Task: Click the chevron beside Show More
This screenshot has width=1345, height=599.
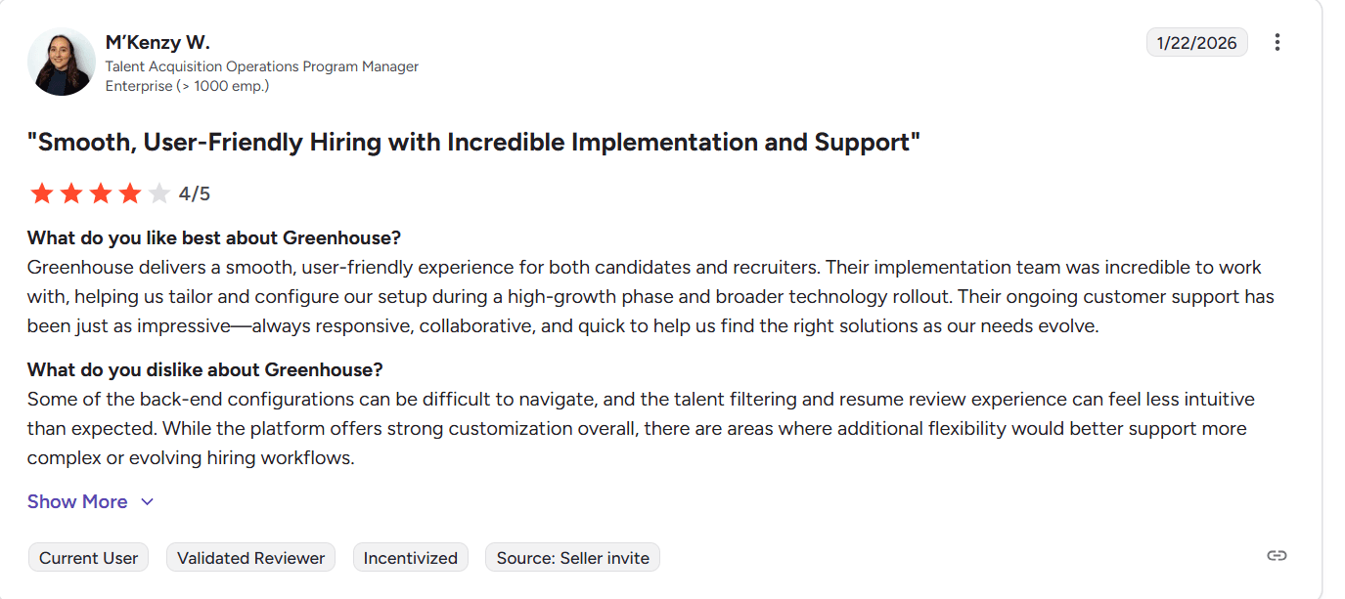Action: 147,501
